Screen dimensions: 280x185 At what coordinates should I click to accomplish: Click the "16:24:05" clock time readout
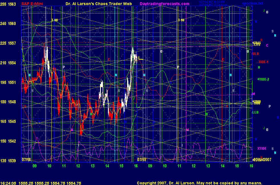[x=8, y=183]
